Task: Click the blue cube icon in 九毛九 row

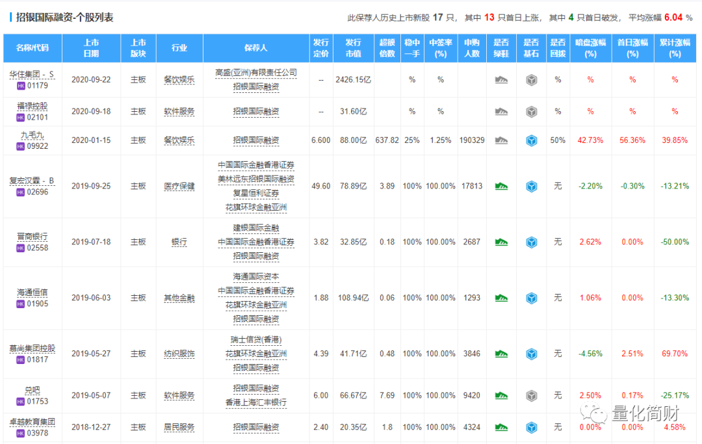Action: tap(532, 140)
